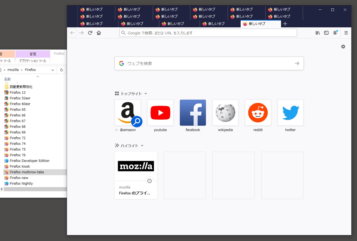Go to the Firefox Home page icon
Screen dimensions: 357x241
[99, 33]
